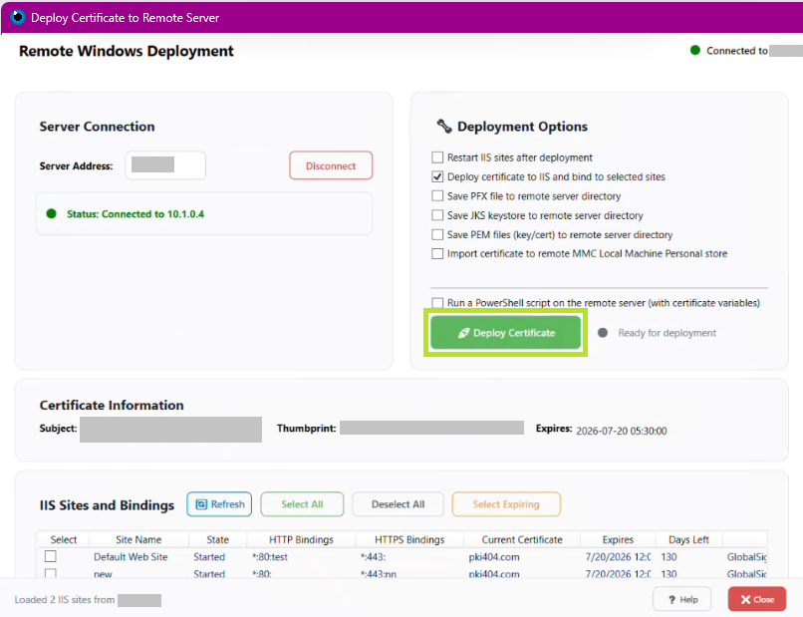803x617 pixels.
Task: Click Select Expiring button
Action: click(x=506, y=504)
